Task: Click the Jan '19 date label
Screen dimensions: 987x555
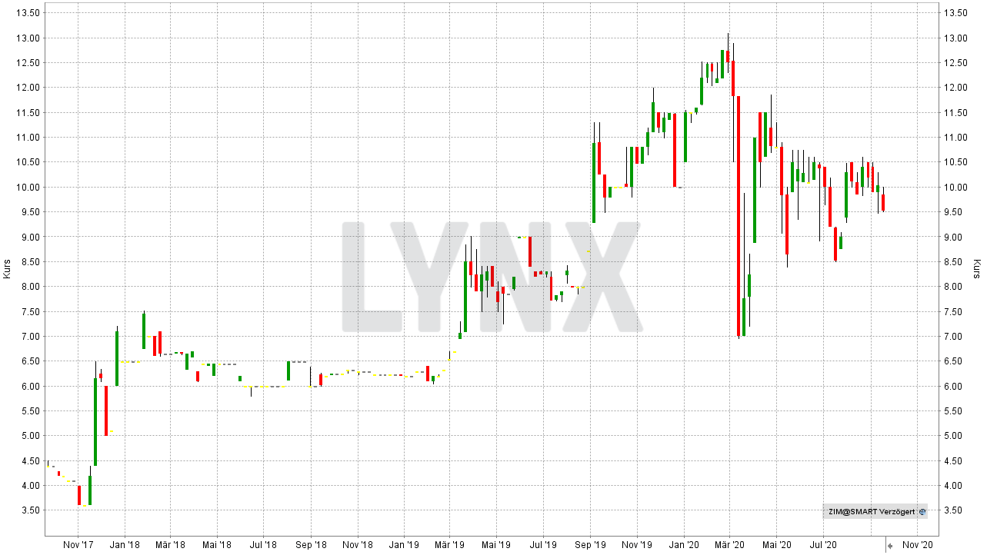Action: coord(404,545)
